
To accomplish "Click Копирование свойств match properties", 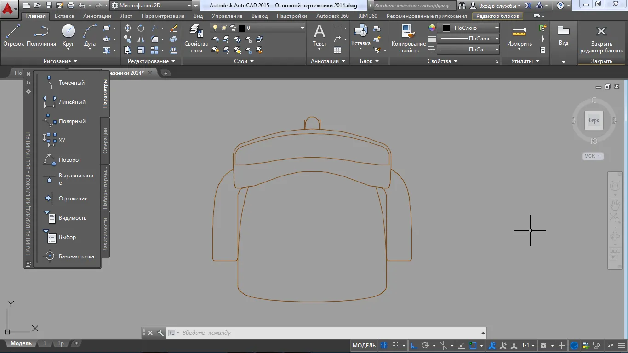I will pyautogui.click(x=409, y=39).
